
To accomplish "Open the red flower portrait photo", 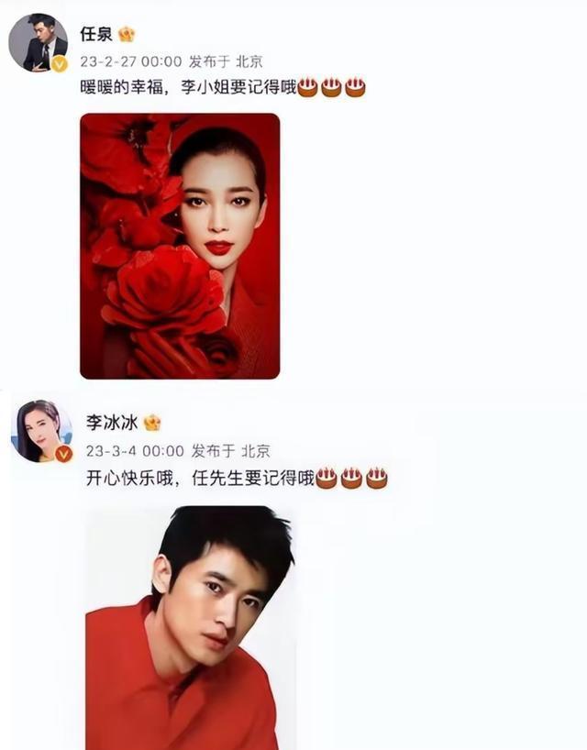I will (x=180, y=246).
